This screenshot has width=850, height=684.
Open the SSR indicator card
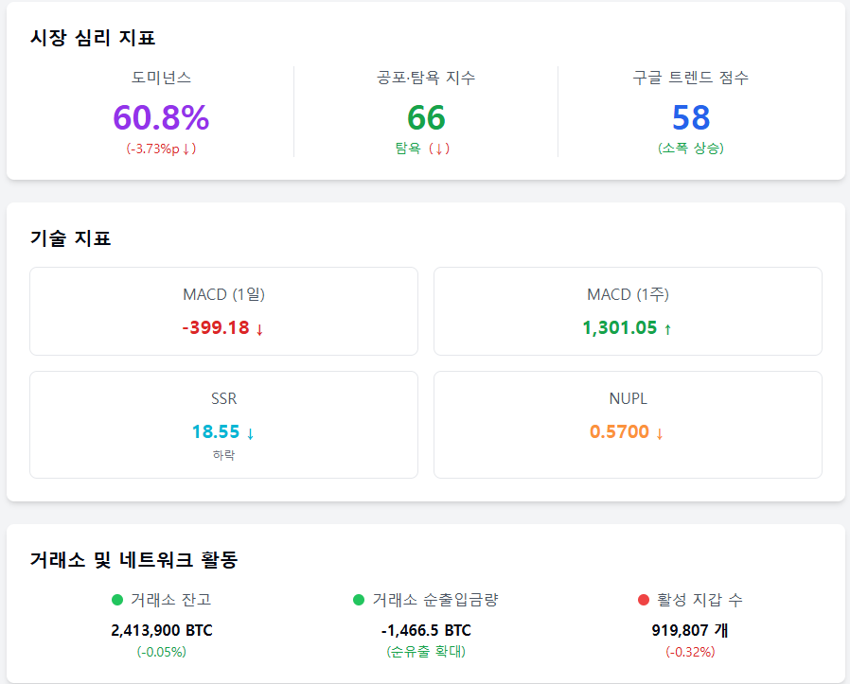pyautogui.click(x=224, y=425)
